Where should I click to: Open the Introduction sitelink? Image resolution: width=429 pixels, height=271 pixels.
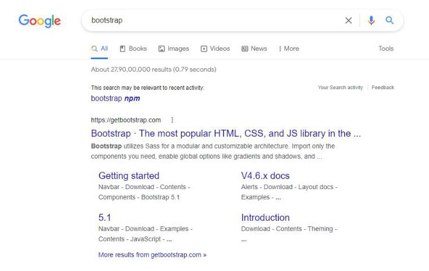pyautogui.click(x=265, y=217)
